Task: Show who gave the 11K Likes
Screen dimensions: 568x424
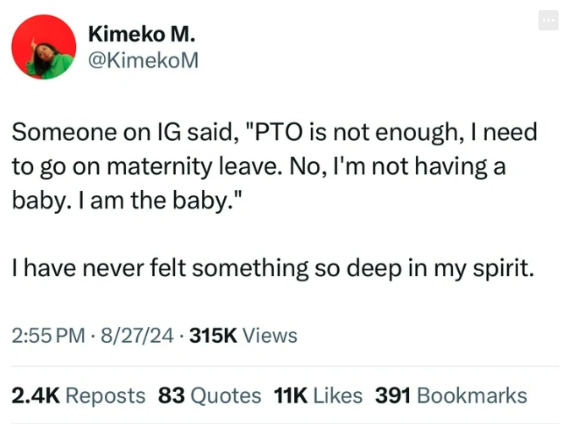Action: (318, 394)
